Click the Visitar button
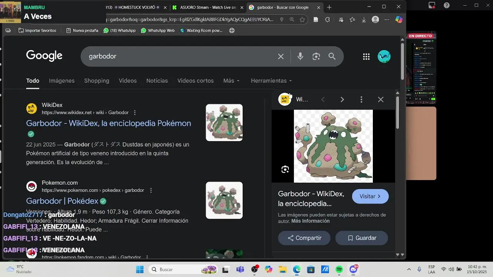Viewport: 493px width, 277px height. coord(370,196)
